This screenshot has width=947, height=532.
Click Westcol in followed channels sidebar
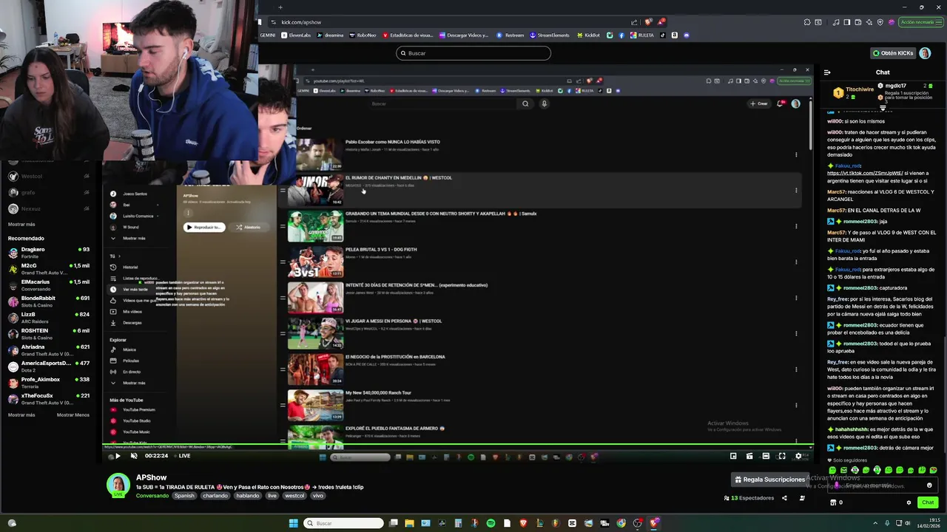pos(48,177)
